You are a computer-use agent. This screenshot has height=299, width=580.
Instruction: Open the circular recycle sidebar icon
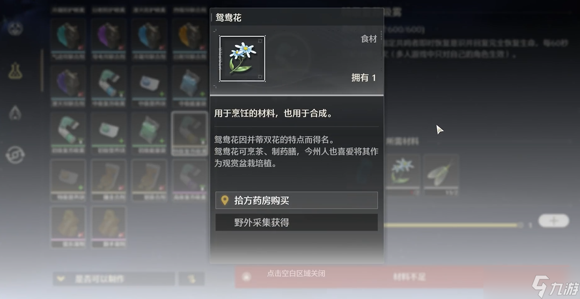tap(16, 155)
